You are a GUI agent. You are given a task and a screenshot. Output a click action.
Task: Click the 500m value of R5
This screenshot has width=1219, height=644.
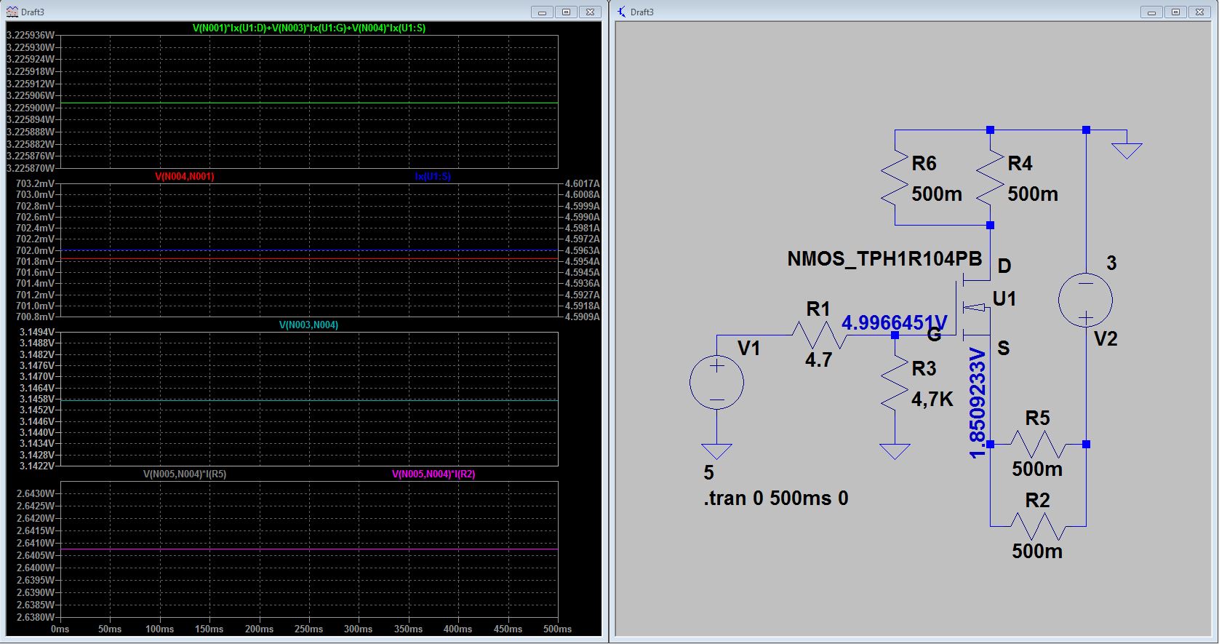pyautogui.click(x=1037, y=469)
